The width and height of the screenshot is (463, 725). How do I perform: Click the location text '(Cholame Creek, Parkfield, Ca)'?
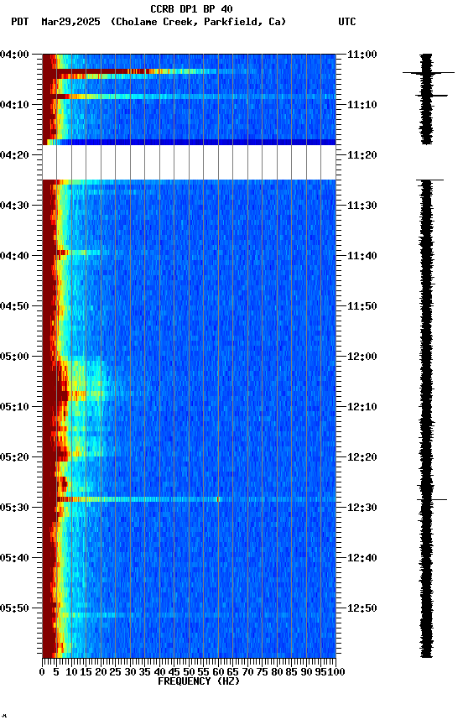pyautogui.click(x=198, y=22)
